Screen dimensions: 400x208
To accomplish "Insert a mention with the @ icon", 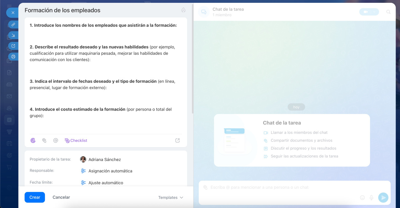I will point(56,140).
